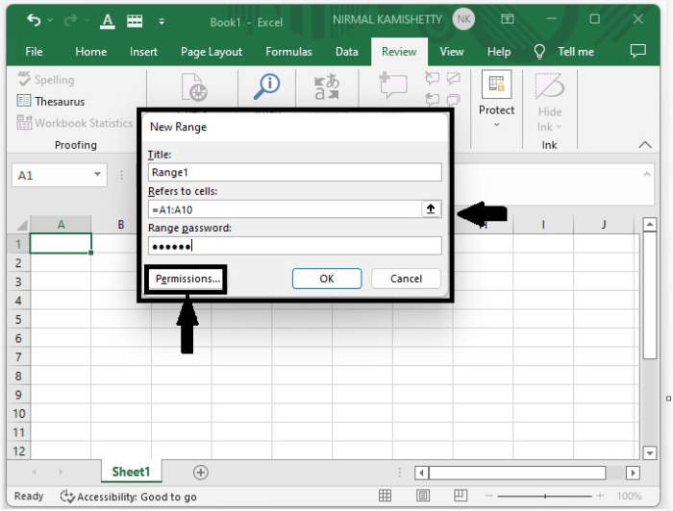Click the collapse dialog range selector icon

(431, 209)
